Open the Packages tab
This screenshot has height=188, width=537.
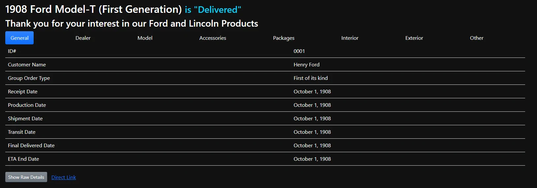pyautogui.click(x=284, y=38)
